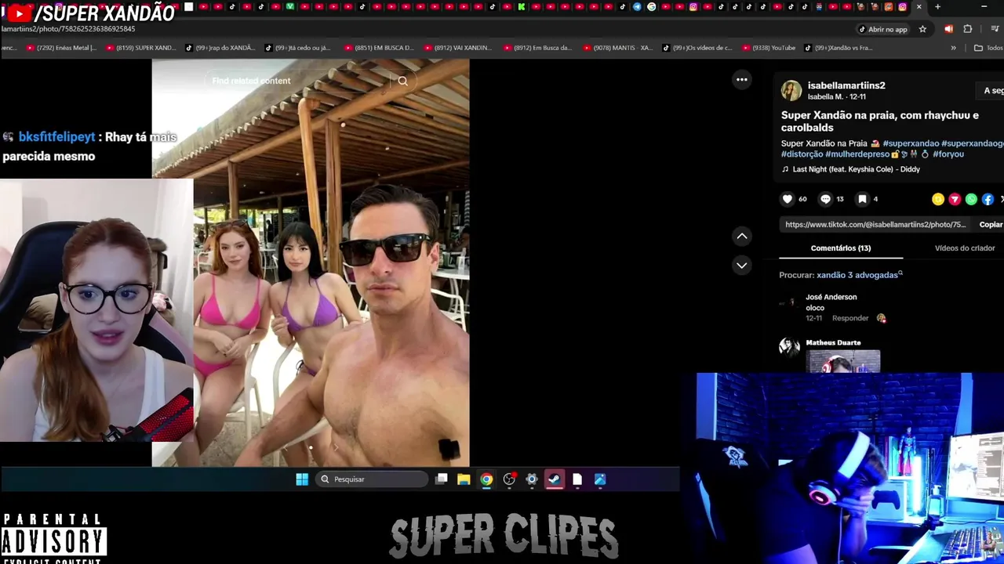
Task: Open the #foryou hashtag
Action: (948, 154)
